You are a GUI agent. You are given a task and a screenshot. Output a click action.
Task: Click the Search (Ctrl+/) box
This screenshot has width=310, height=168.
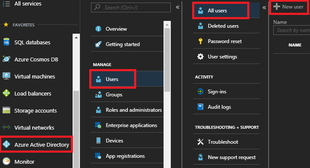click(x=131, y=8)
